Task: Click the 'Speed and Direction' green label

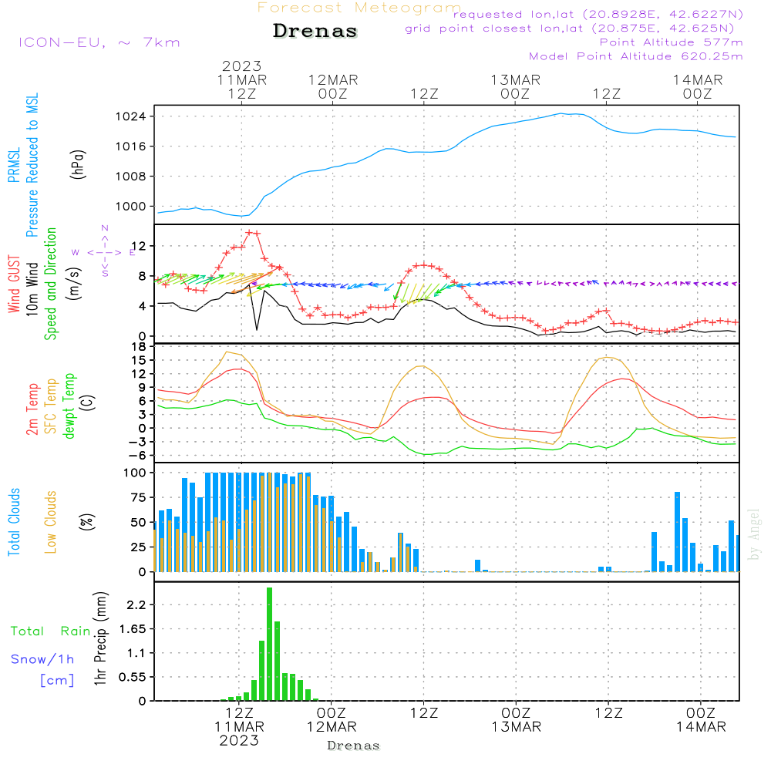Action: tap(51, 284)
